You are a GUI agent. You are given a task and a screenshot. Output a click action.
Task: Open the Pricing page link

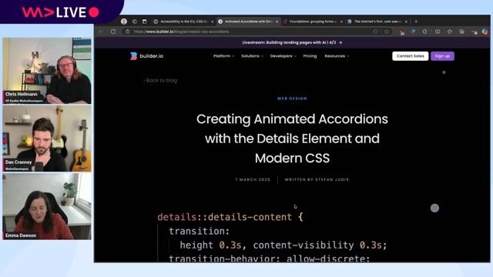point(310,56)
